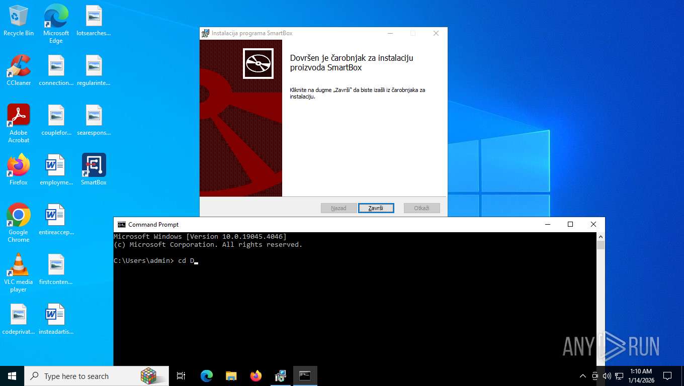Image resolution: width=684 pixels, height=386 pixels.
Task: Click the installer completion heading text
Action: coord(352,63)
